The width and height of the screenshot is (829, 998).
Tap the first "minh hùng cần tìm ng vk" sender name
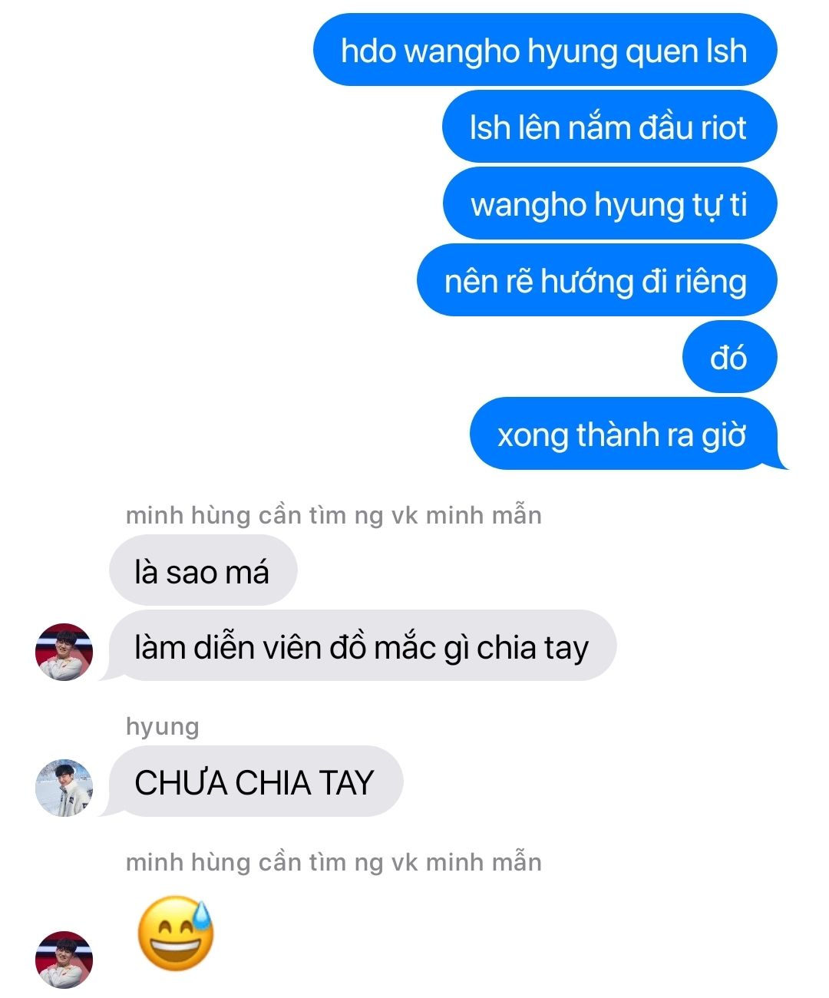(334, 515)
